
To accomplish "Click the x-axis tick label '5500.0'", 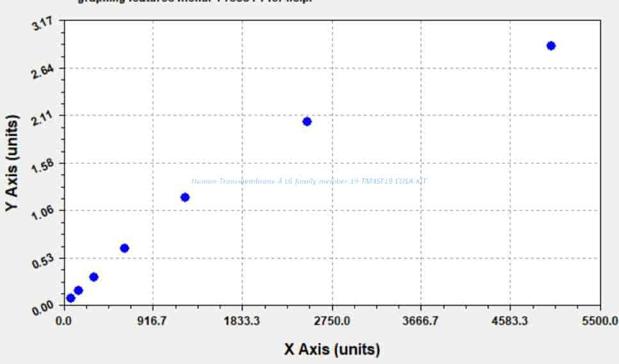I will tap(600, 321).
